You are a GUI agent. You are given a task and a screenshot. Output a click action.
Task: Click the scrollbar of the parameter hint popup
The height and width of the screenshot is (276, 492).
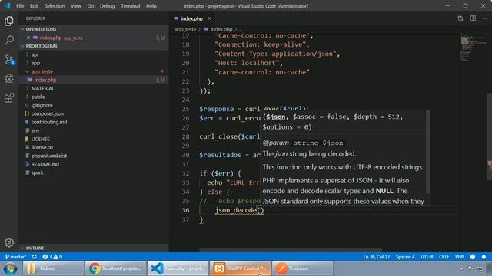coord(427,152)
